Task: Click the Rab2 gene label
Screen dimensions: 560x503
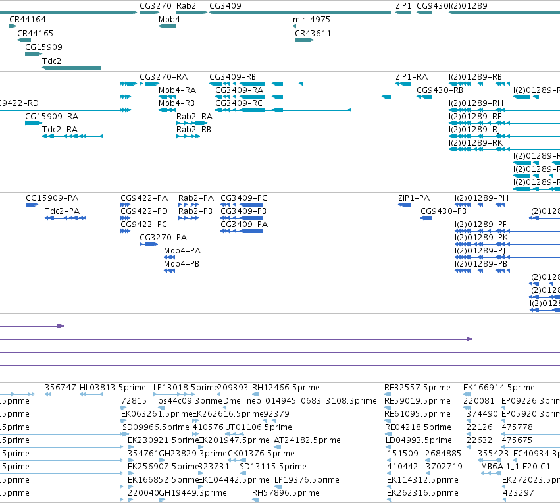Action: click(186, 6)
